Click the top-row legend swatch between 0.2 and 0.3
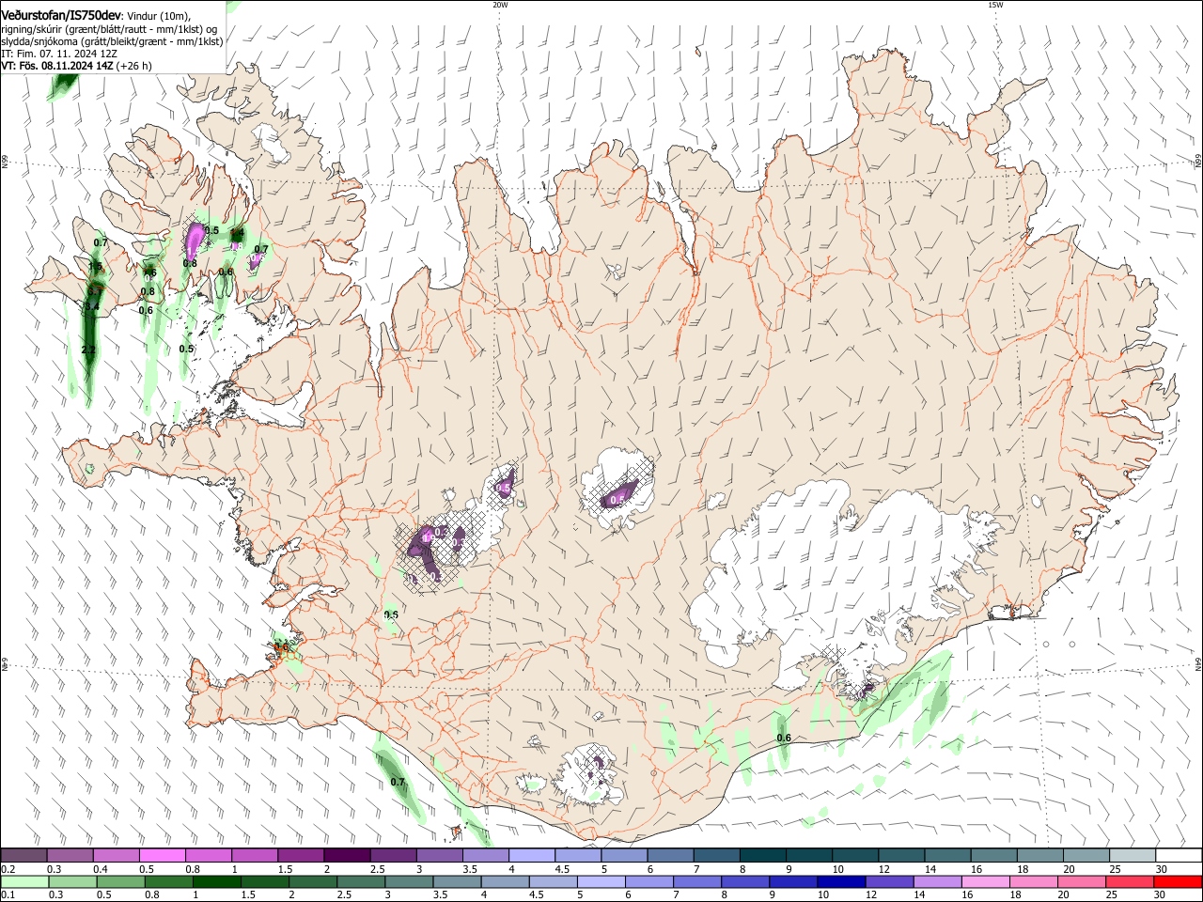The width and height of the screenshot is (1203, 902). coord(24,856)
